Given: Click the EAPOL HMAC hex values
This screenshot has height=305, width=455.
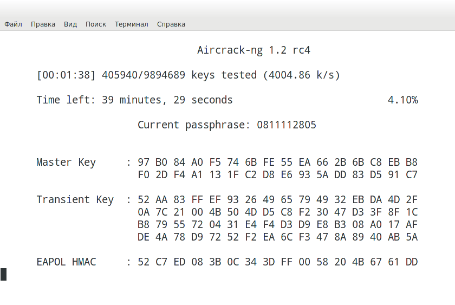Looking at the screenshot, I should [277, 262].
